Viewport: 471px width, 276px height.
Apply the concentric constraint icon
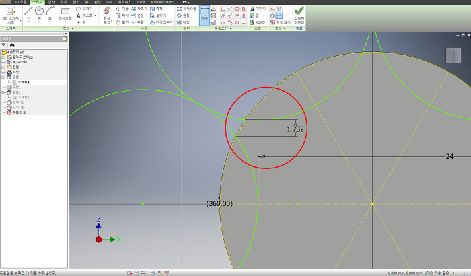point(237,9)
